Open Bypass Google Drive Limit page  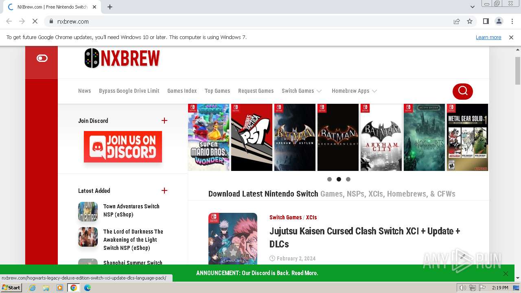point(129,91)
